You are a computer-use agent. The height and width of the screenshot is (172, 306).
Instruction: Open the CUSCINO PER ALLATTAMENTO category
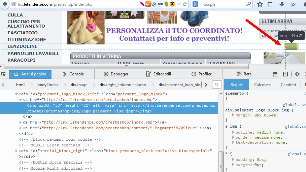[x=26, y=24]
